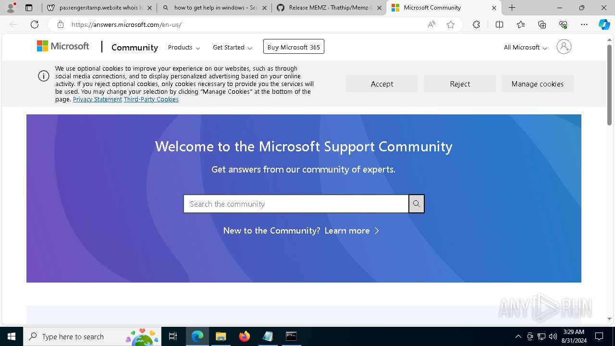The width and height of the screenshot is (615, 346).
Task: Open the Collections icon
Action: click(x=542, y=25)
